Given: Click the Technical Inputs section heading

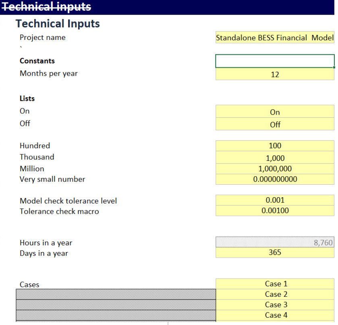Looking at the screenshot, I should click(58, 24).
